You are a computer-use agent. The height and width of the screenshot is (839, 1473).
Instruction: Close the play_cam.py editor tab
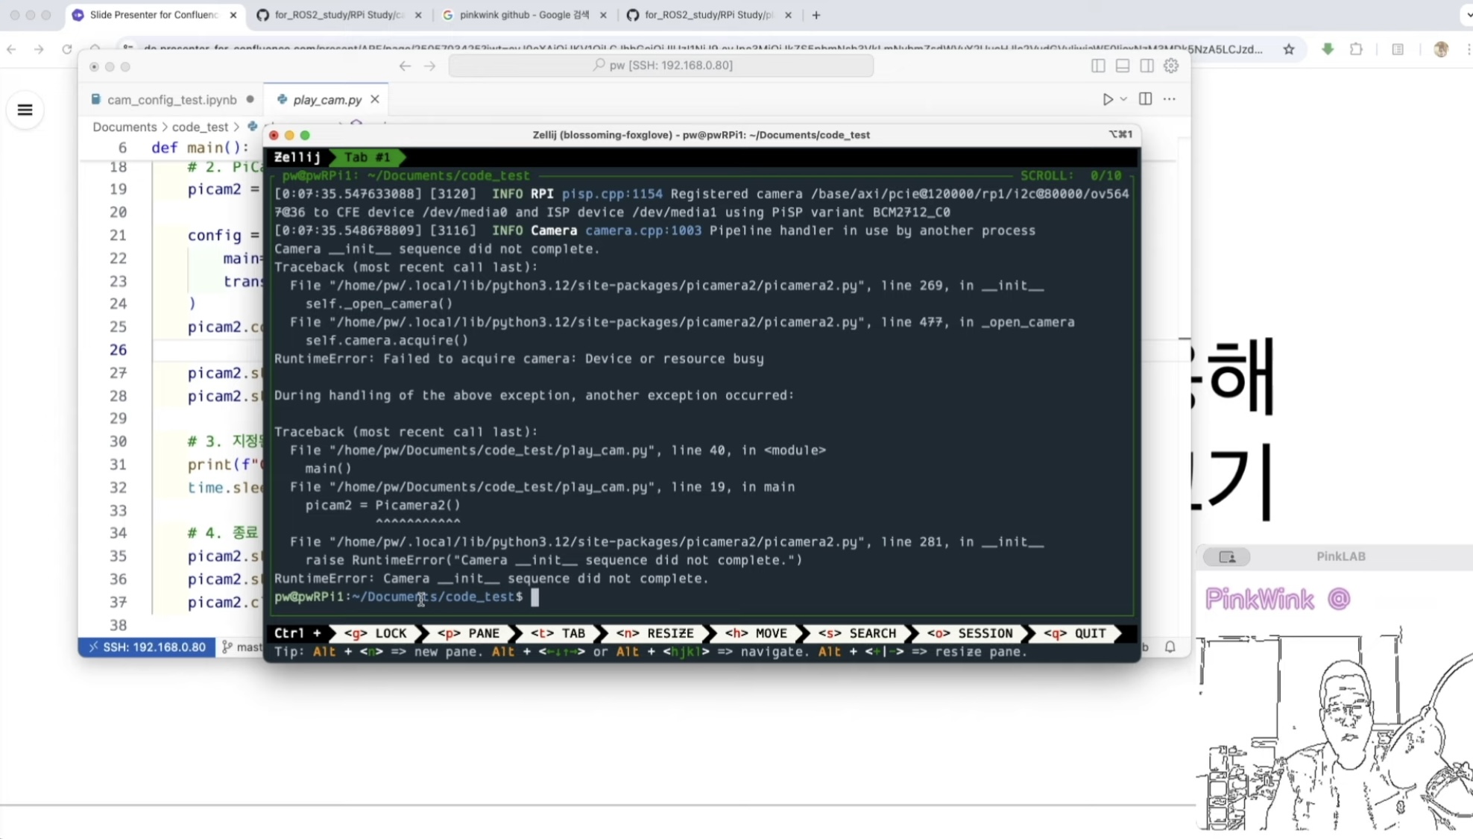point(375,99)
